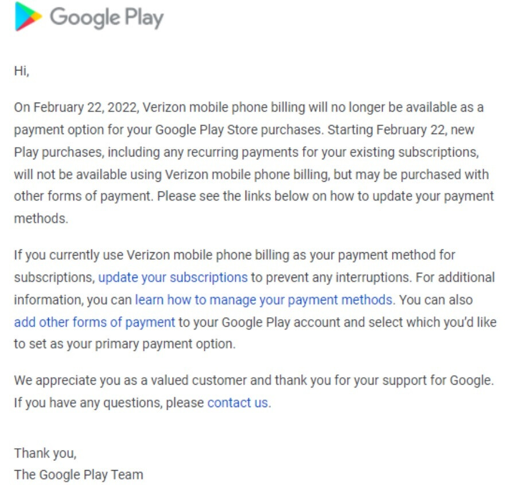Click "information, you can" text before the link
This screenshot has width=514, height=485.
pos(73,300)
